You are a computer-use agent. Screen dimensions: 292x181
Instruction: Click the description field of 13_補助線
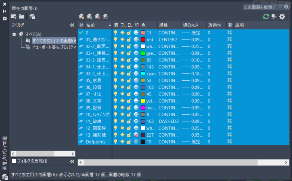point(262,135)
